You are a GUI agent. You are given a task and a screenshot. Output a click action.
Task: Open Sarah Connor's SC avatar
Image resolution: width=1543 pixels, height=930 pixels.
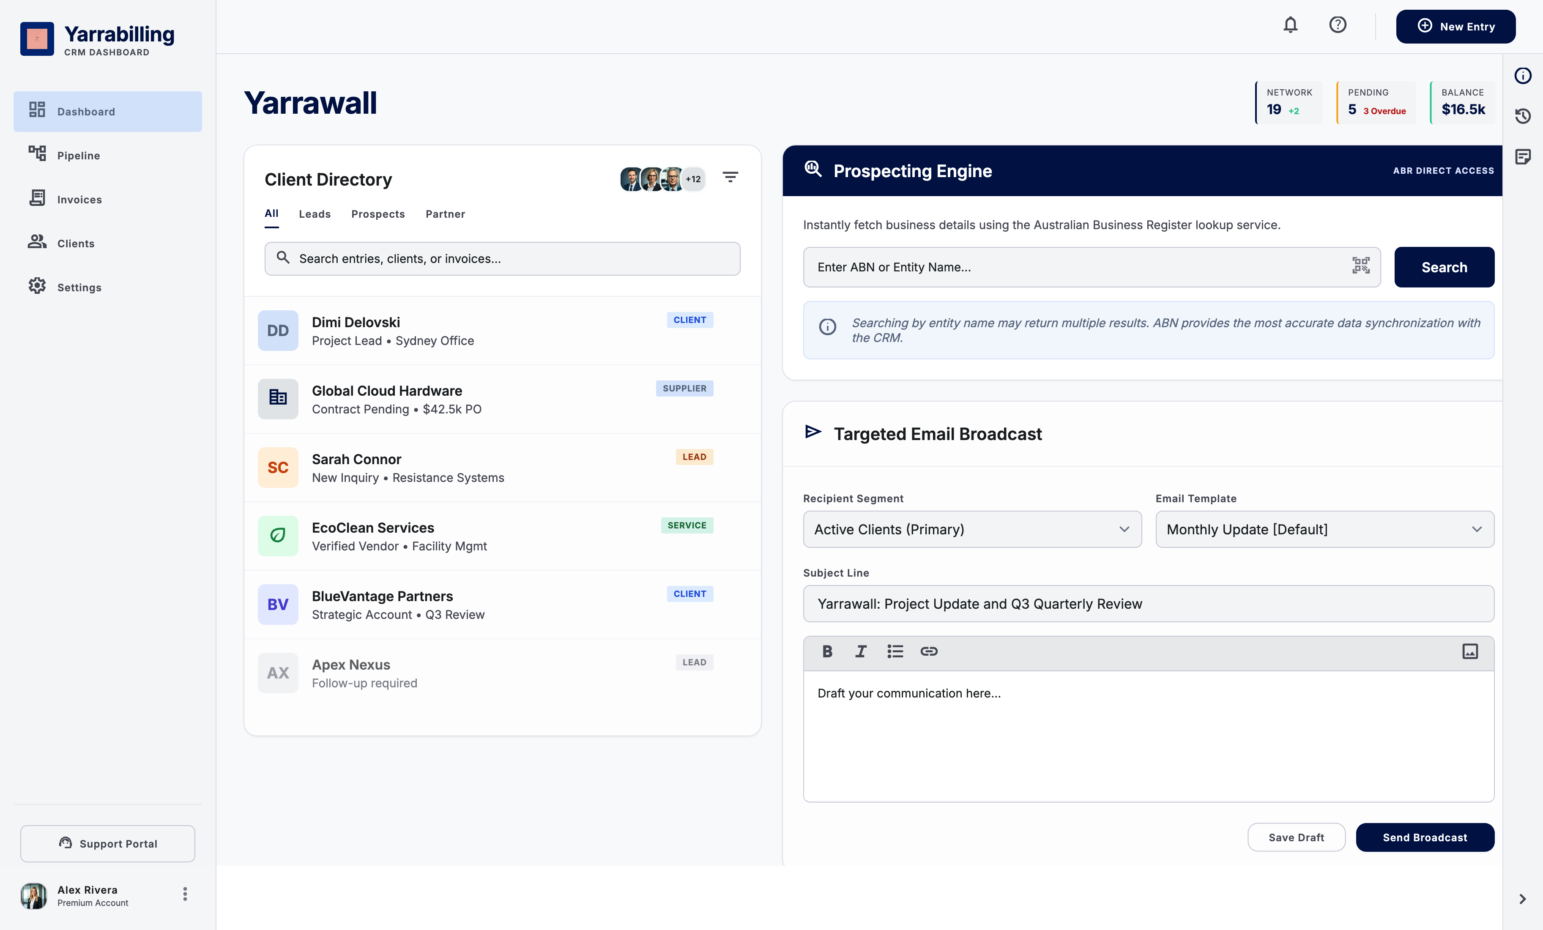(278, 467)
